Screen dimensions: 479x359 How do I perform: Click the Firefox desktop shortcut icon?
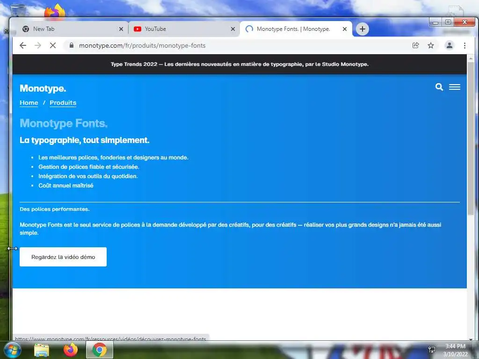pyautogui.click(x=55, y=12)
